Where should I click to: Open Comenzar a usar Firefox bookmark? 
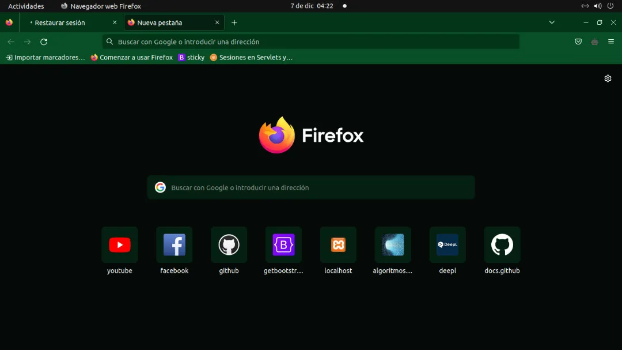click(132, 58)
